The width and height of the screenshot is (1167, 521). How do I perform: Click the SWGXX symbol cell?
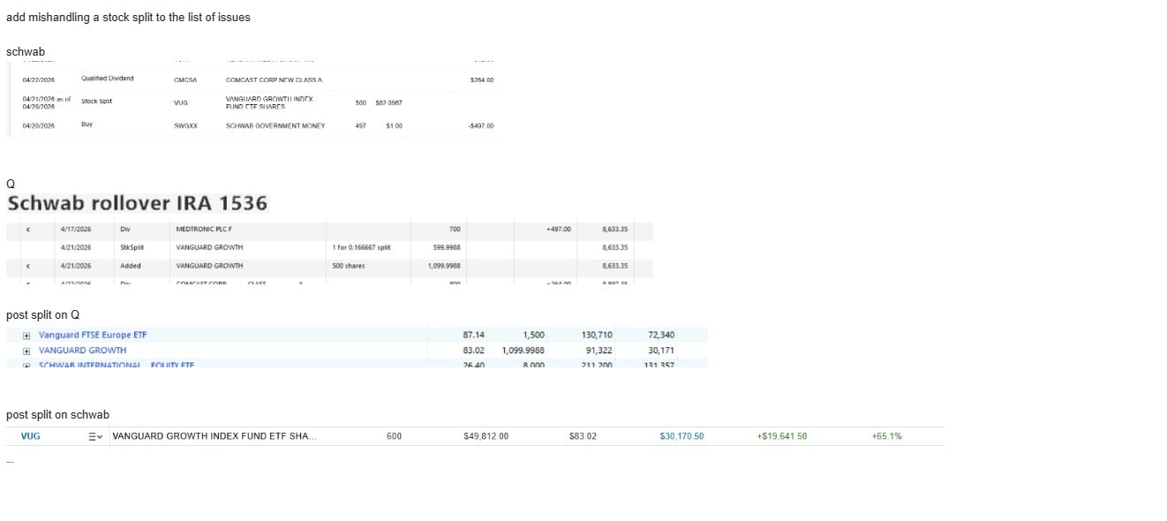point(186,126)
